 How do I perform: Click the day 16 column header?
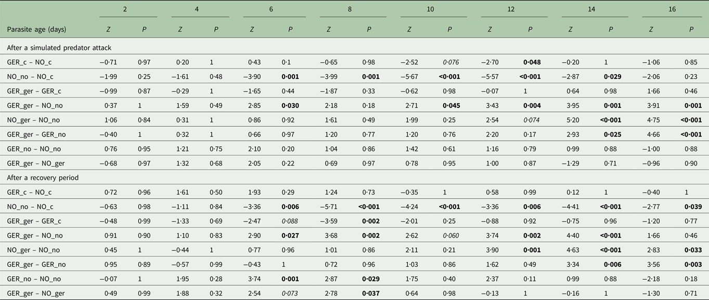[672, 9]
